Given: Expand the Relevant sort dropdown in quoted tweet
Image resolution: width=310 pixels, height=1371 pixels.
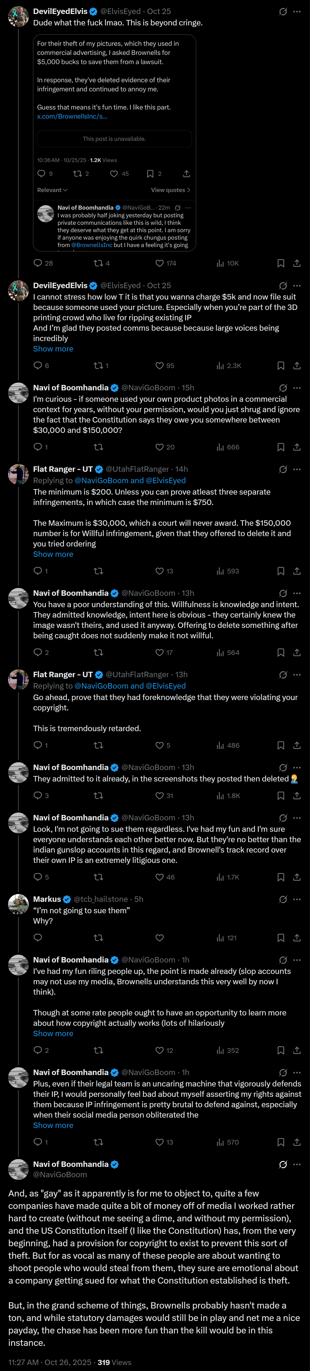Looking at the screenshot, I should pyautogui.click(x=52, y=190).
